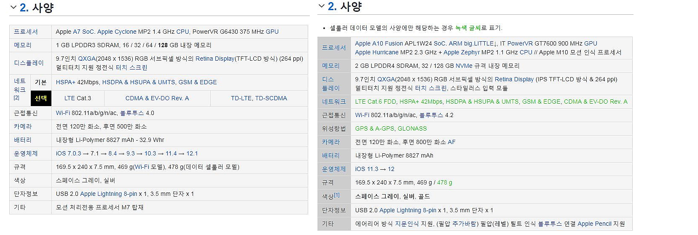
Task: Open the ARM big.LITTLE link
Action: click(473, 43)
